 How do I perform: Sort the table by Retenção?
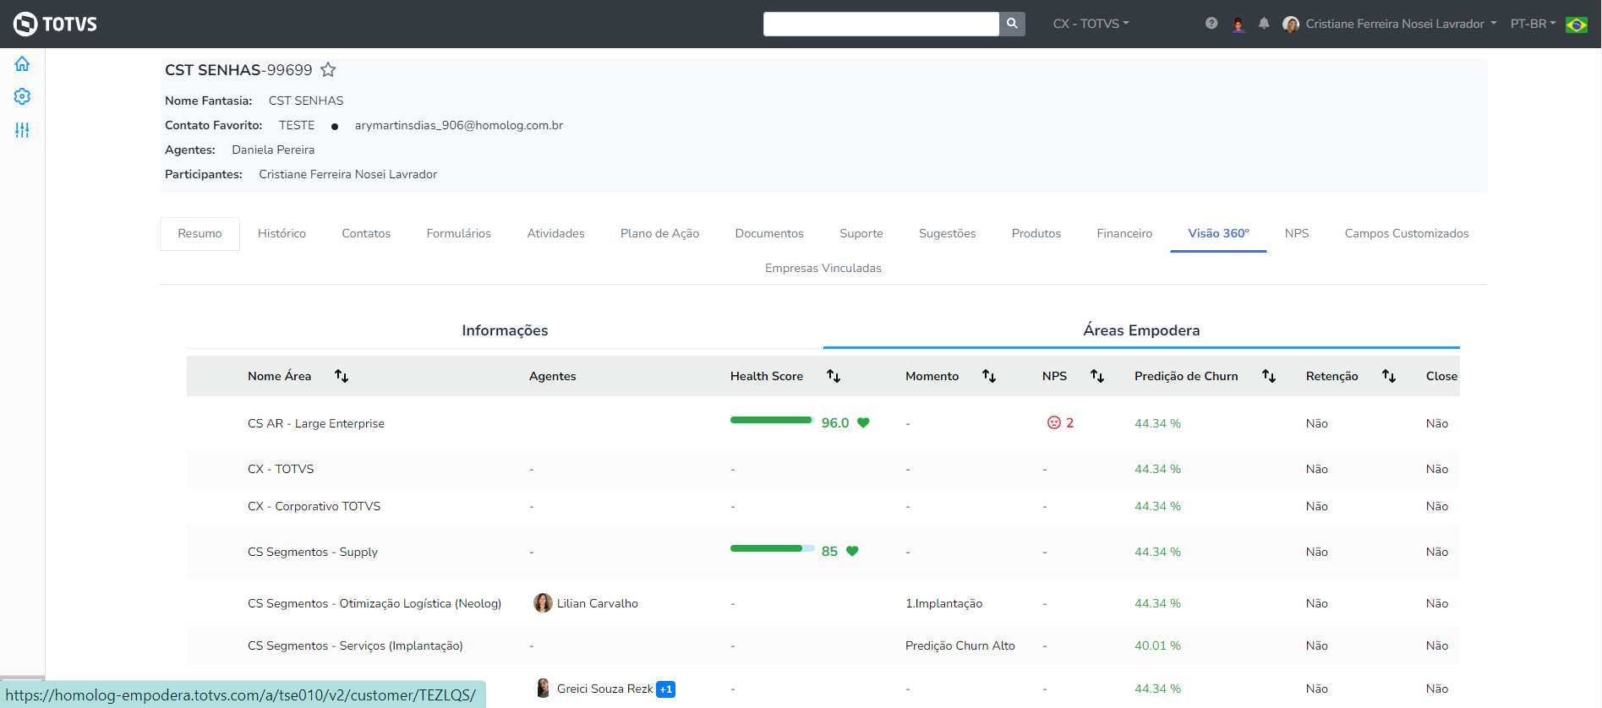point(1389,376)
